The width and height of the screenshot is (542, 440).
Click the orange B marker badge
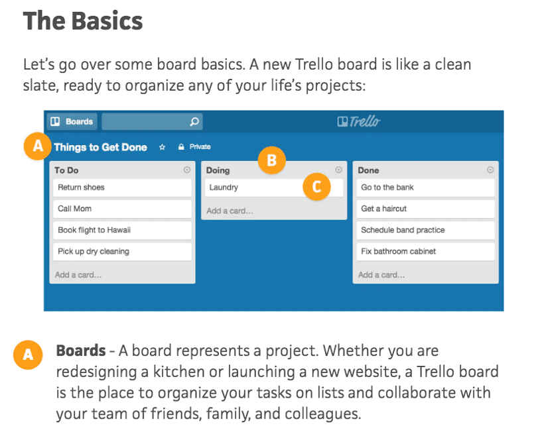click(x=272, y=160)
